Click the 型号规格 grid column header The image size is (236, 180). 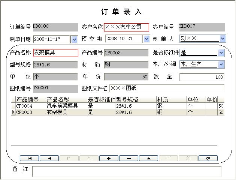point(136,100)
